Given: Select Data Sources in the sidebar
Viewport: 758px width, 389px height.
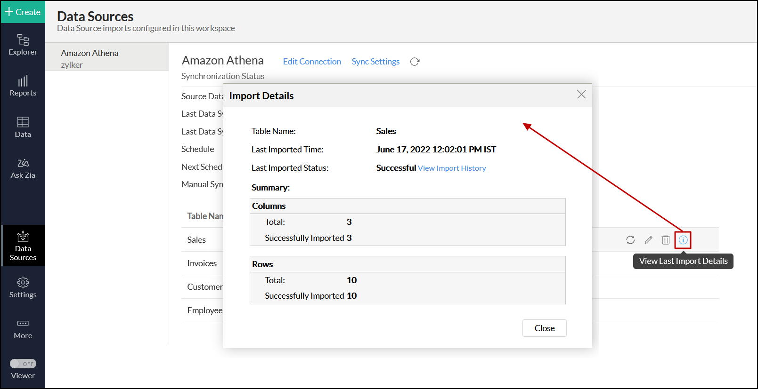Looking at the screenshot, I should [x=23, y=246].
